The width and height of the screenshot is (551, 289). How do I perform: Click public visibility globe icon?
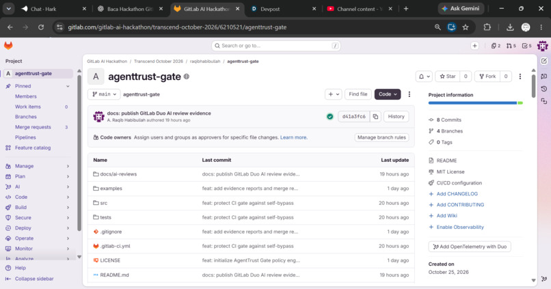pos(187,77)
